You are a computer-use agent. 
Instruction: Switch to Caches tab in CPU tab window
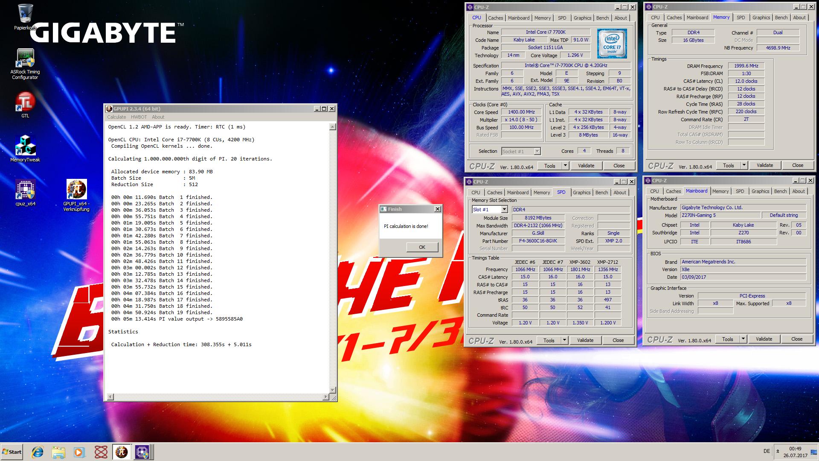tap(495, 18)
